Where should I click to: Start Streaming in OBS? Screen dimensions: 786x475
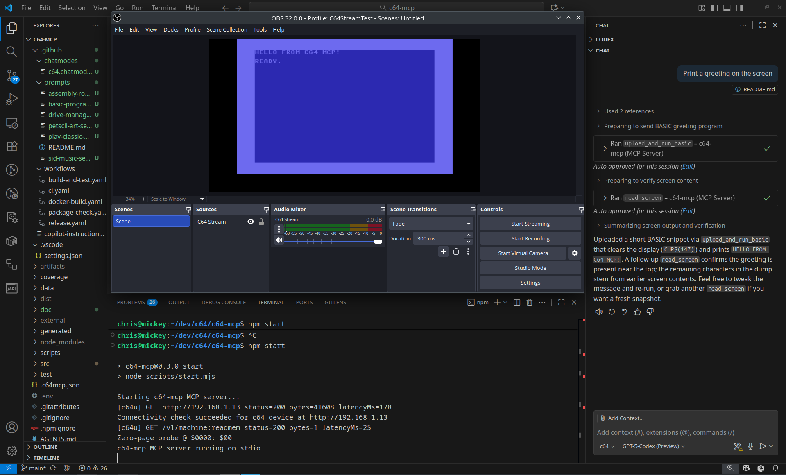click(530, 224)
